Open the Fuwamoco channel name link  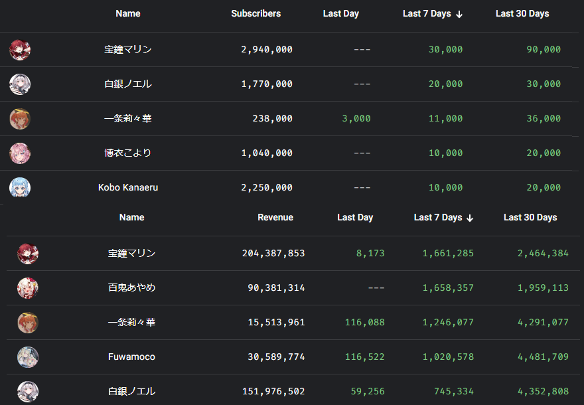[x=131, y=357]
